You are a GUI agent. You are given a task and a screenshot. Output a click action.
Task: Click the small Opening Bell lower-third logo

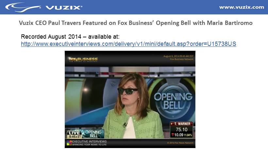click(x=93, y=134)
